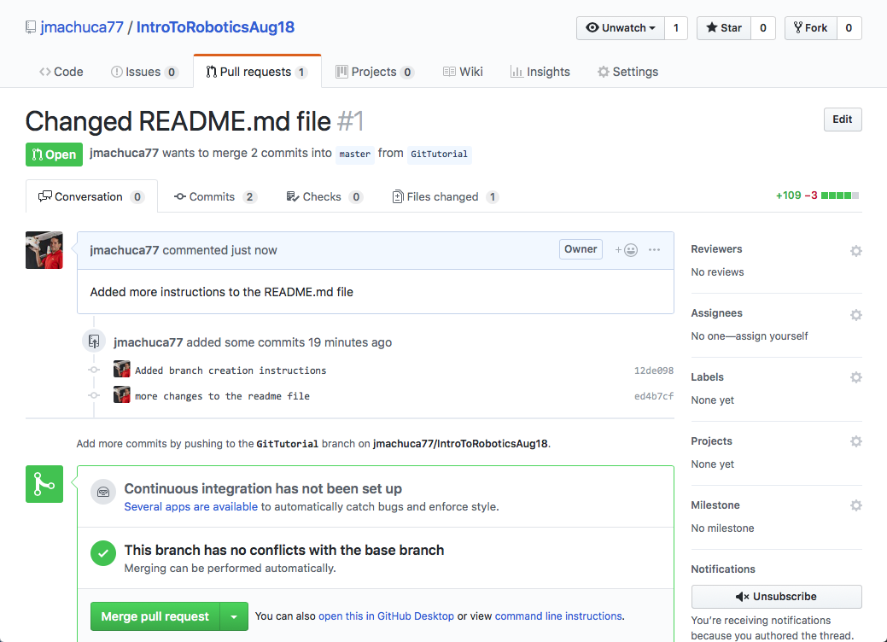Click jmachuca77 in the 'added some commits' line
The width and height of the screenshot is (887, 642).
click(x=149, y=342)
